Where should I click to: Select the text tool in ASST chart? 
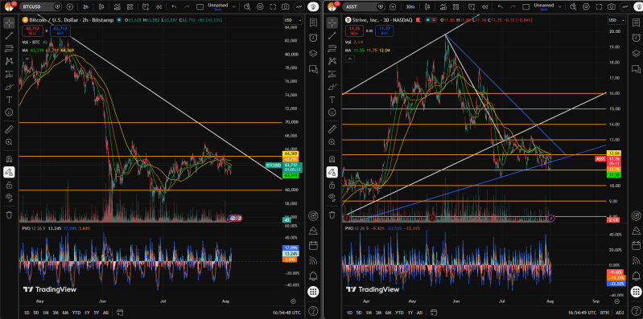[x=332, y=100]
